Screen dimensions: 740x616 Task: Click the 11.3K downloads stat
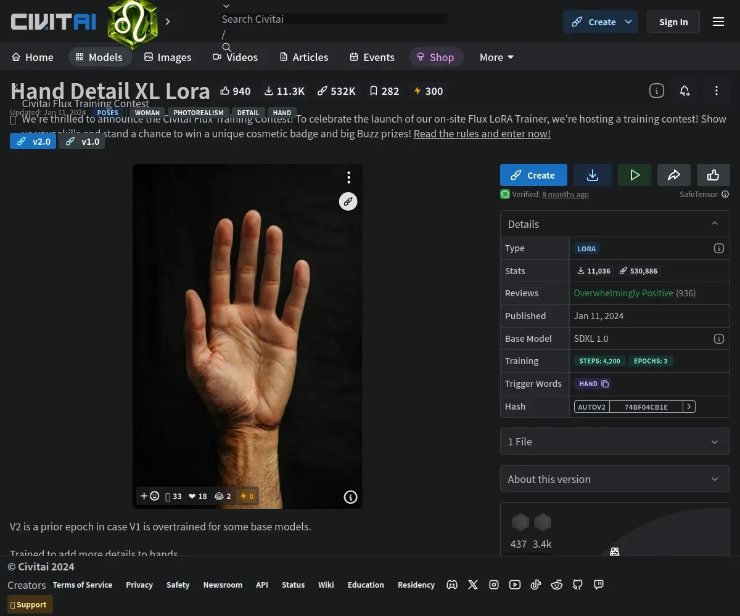[x=284, y=91]
